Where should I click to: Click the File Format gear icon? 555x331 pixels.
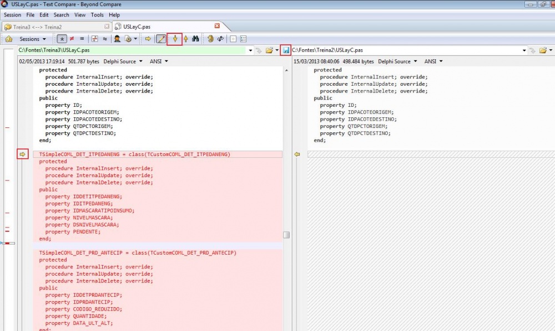128,39
